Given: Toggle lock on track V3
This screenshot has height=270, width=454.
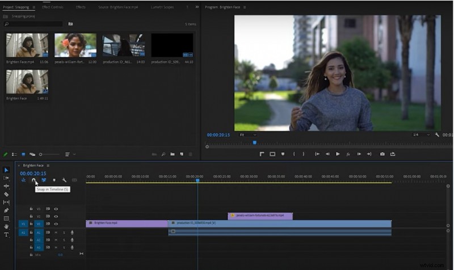Looking at the screenshot, I should 31,209.
